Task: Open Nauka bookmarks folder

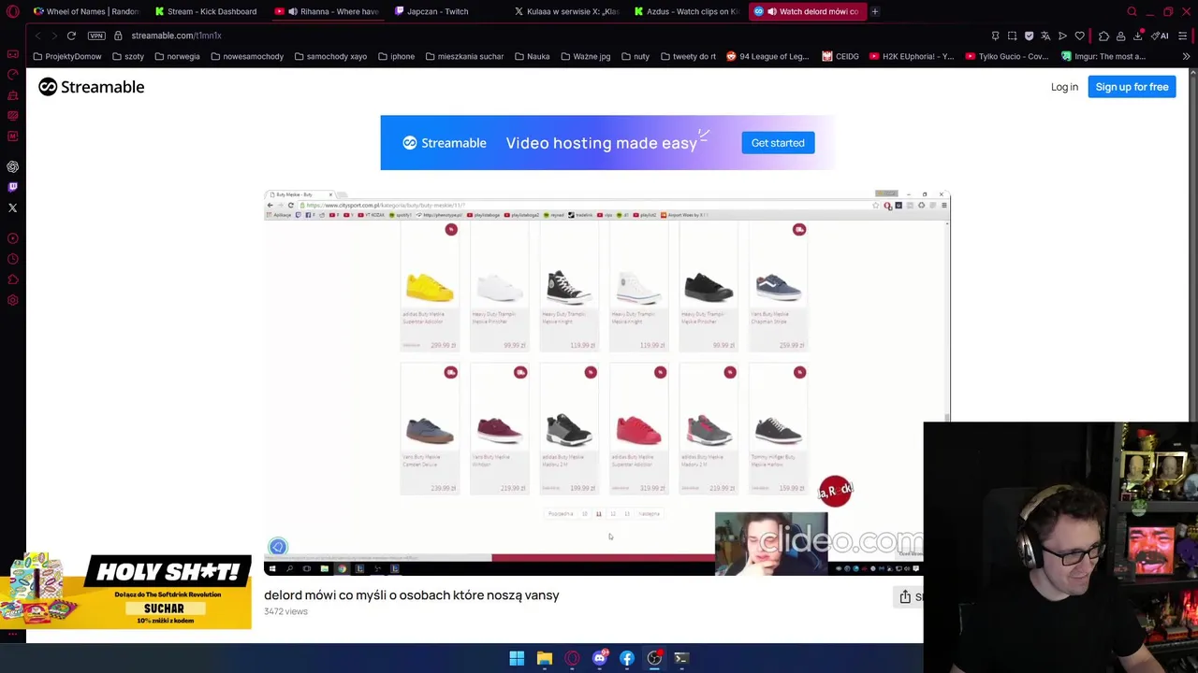Action: pos(532,56)
